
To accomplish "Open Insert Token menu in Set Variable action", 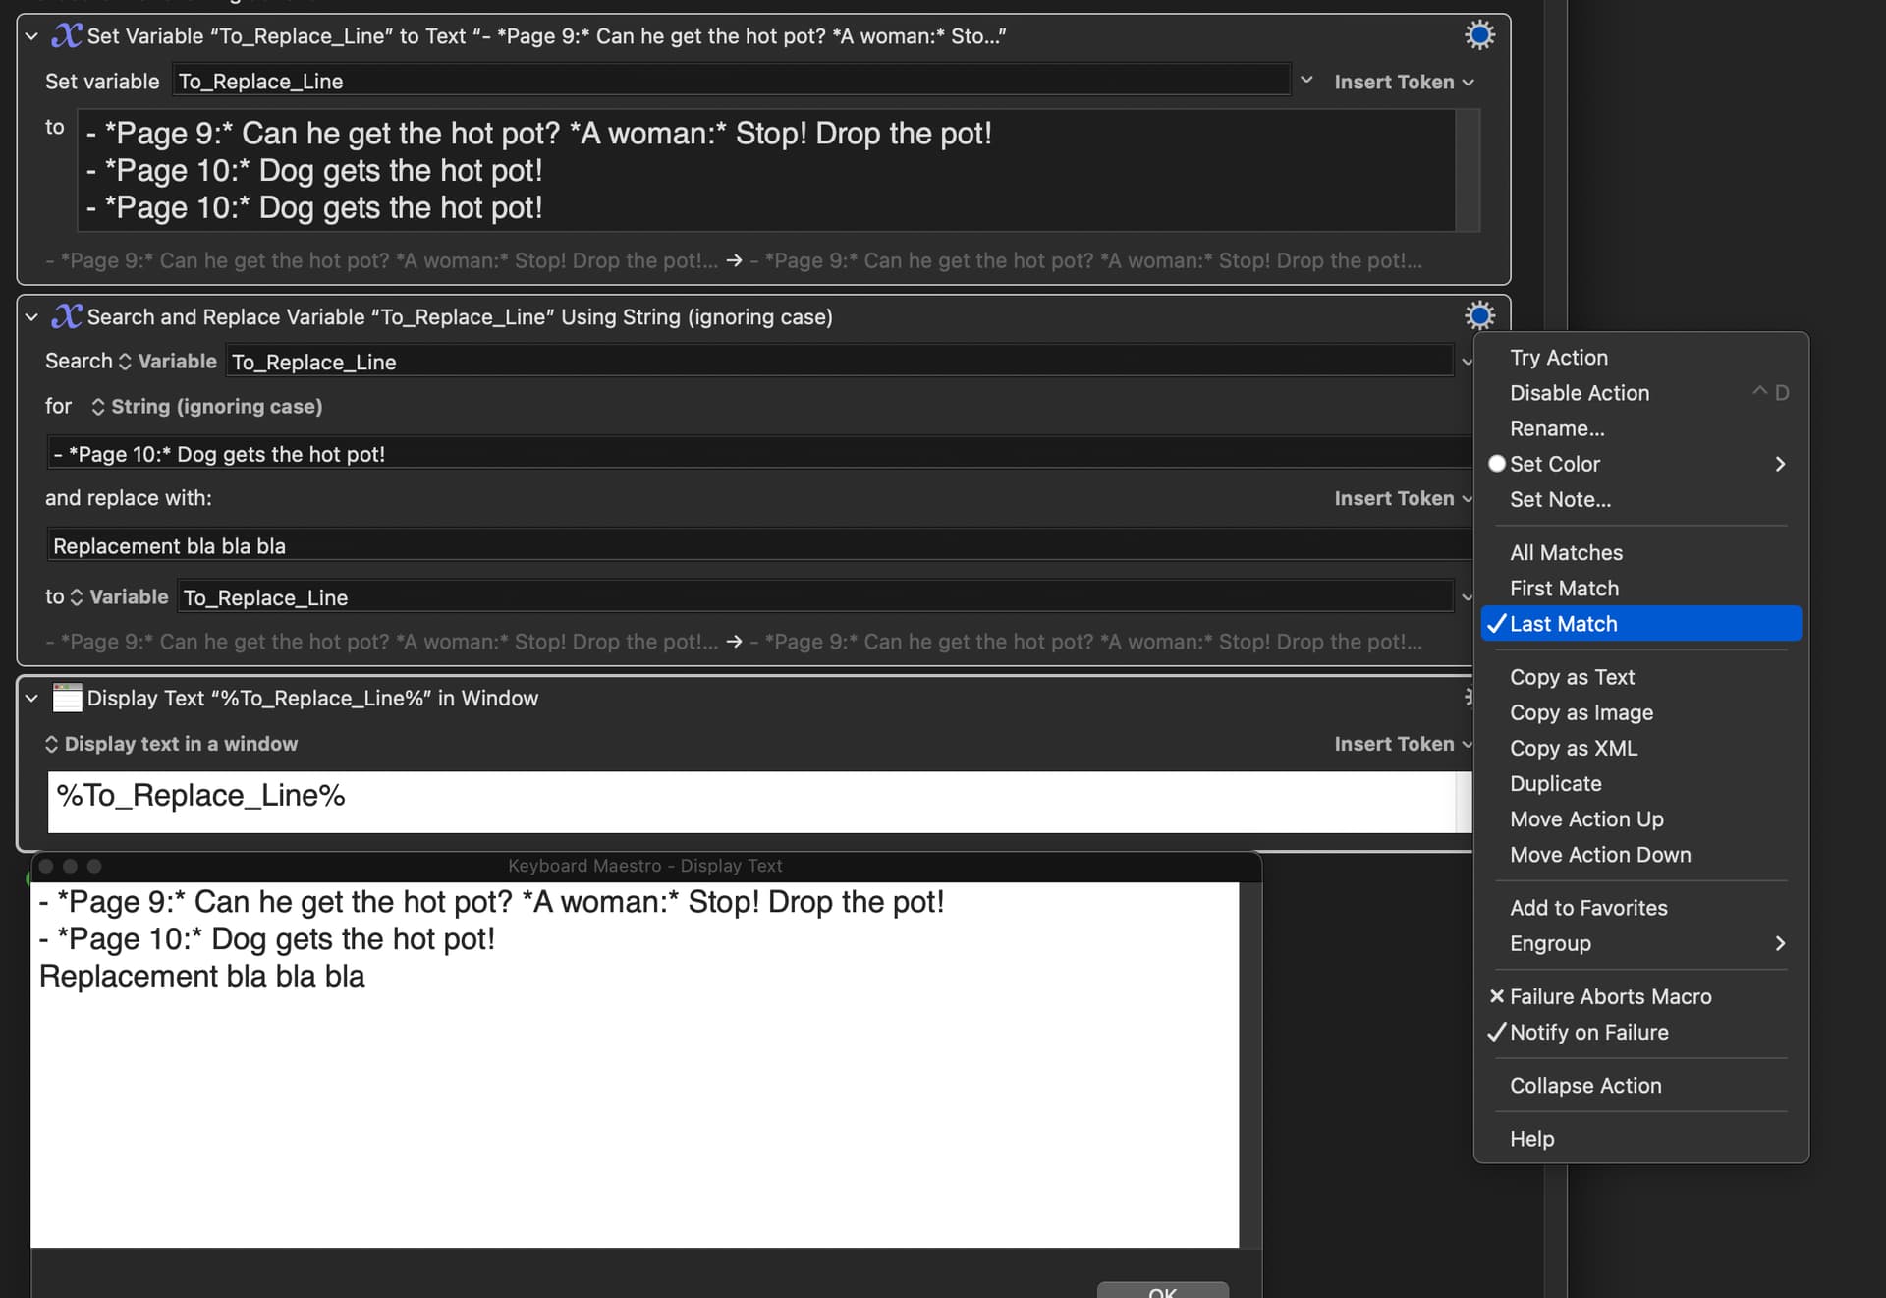I will (x=1404, y=83).
